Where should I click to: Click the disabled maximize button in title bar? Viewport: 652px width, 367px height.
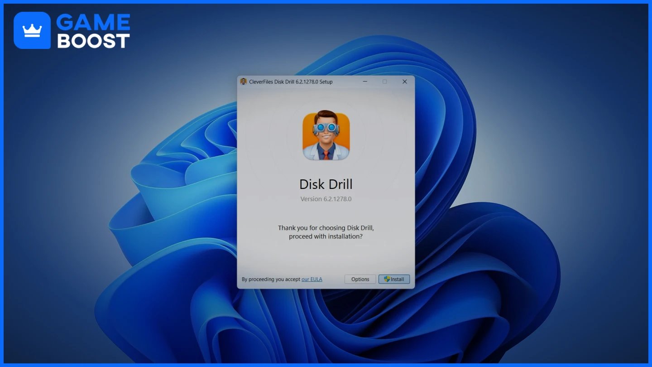[x=385, y=82]
